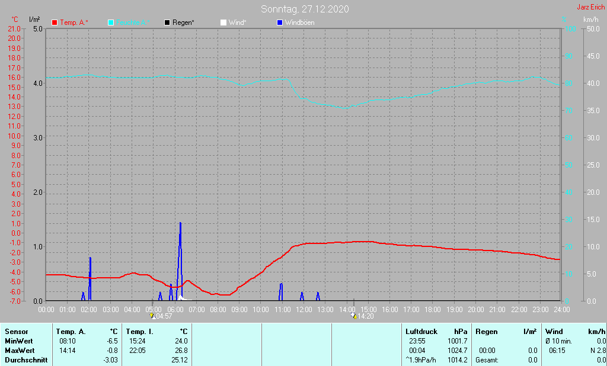Select the 'Regen*' legend label
This screenshot has width=607, height=366.
(x=183, y=23)
